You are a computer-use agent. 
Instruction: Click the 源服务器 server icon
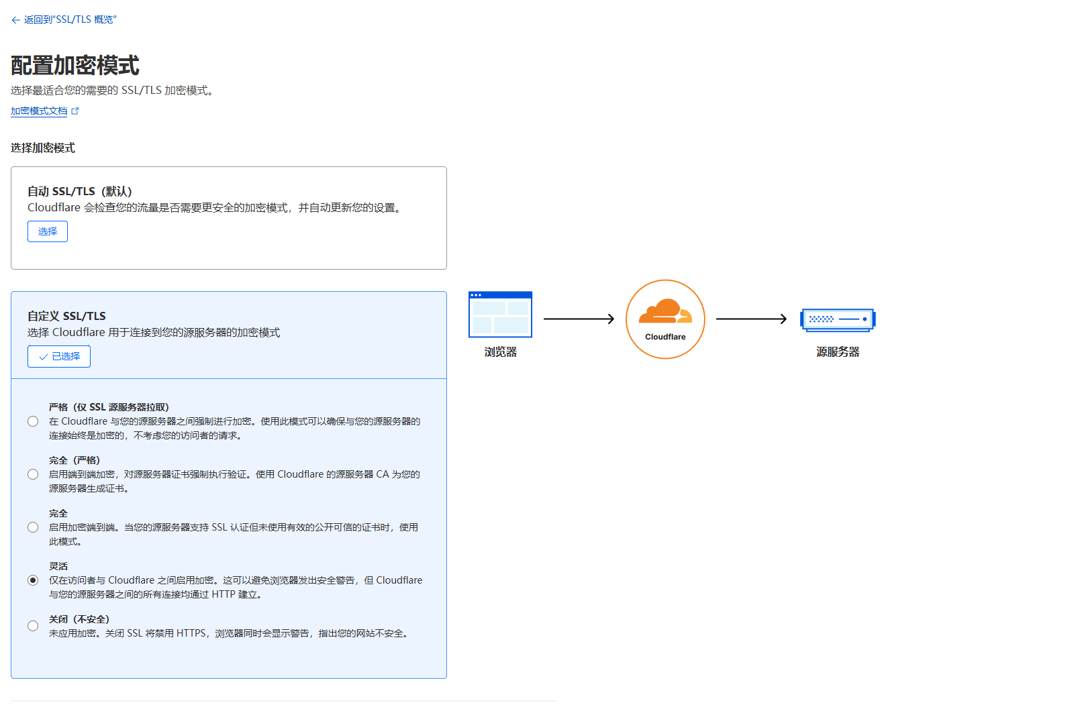click(x=837, y=320)
